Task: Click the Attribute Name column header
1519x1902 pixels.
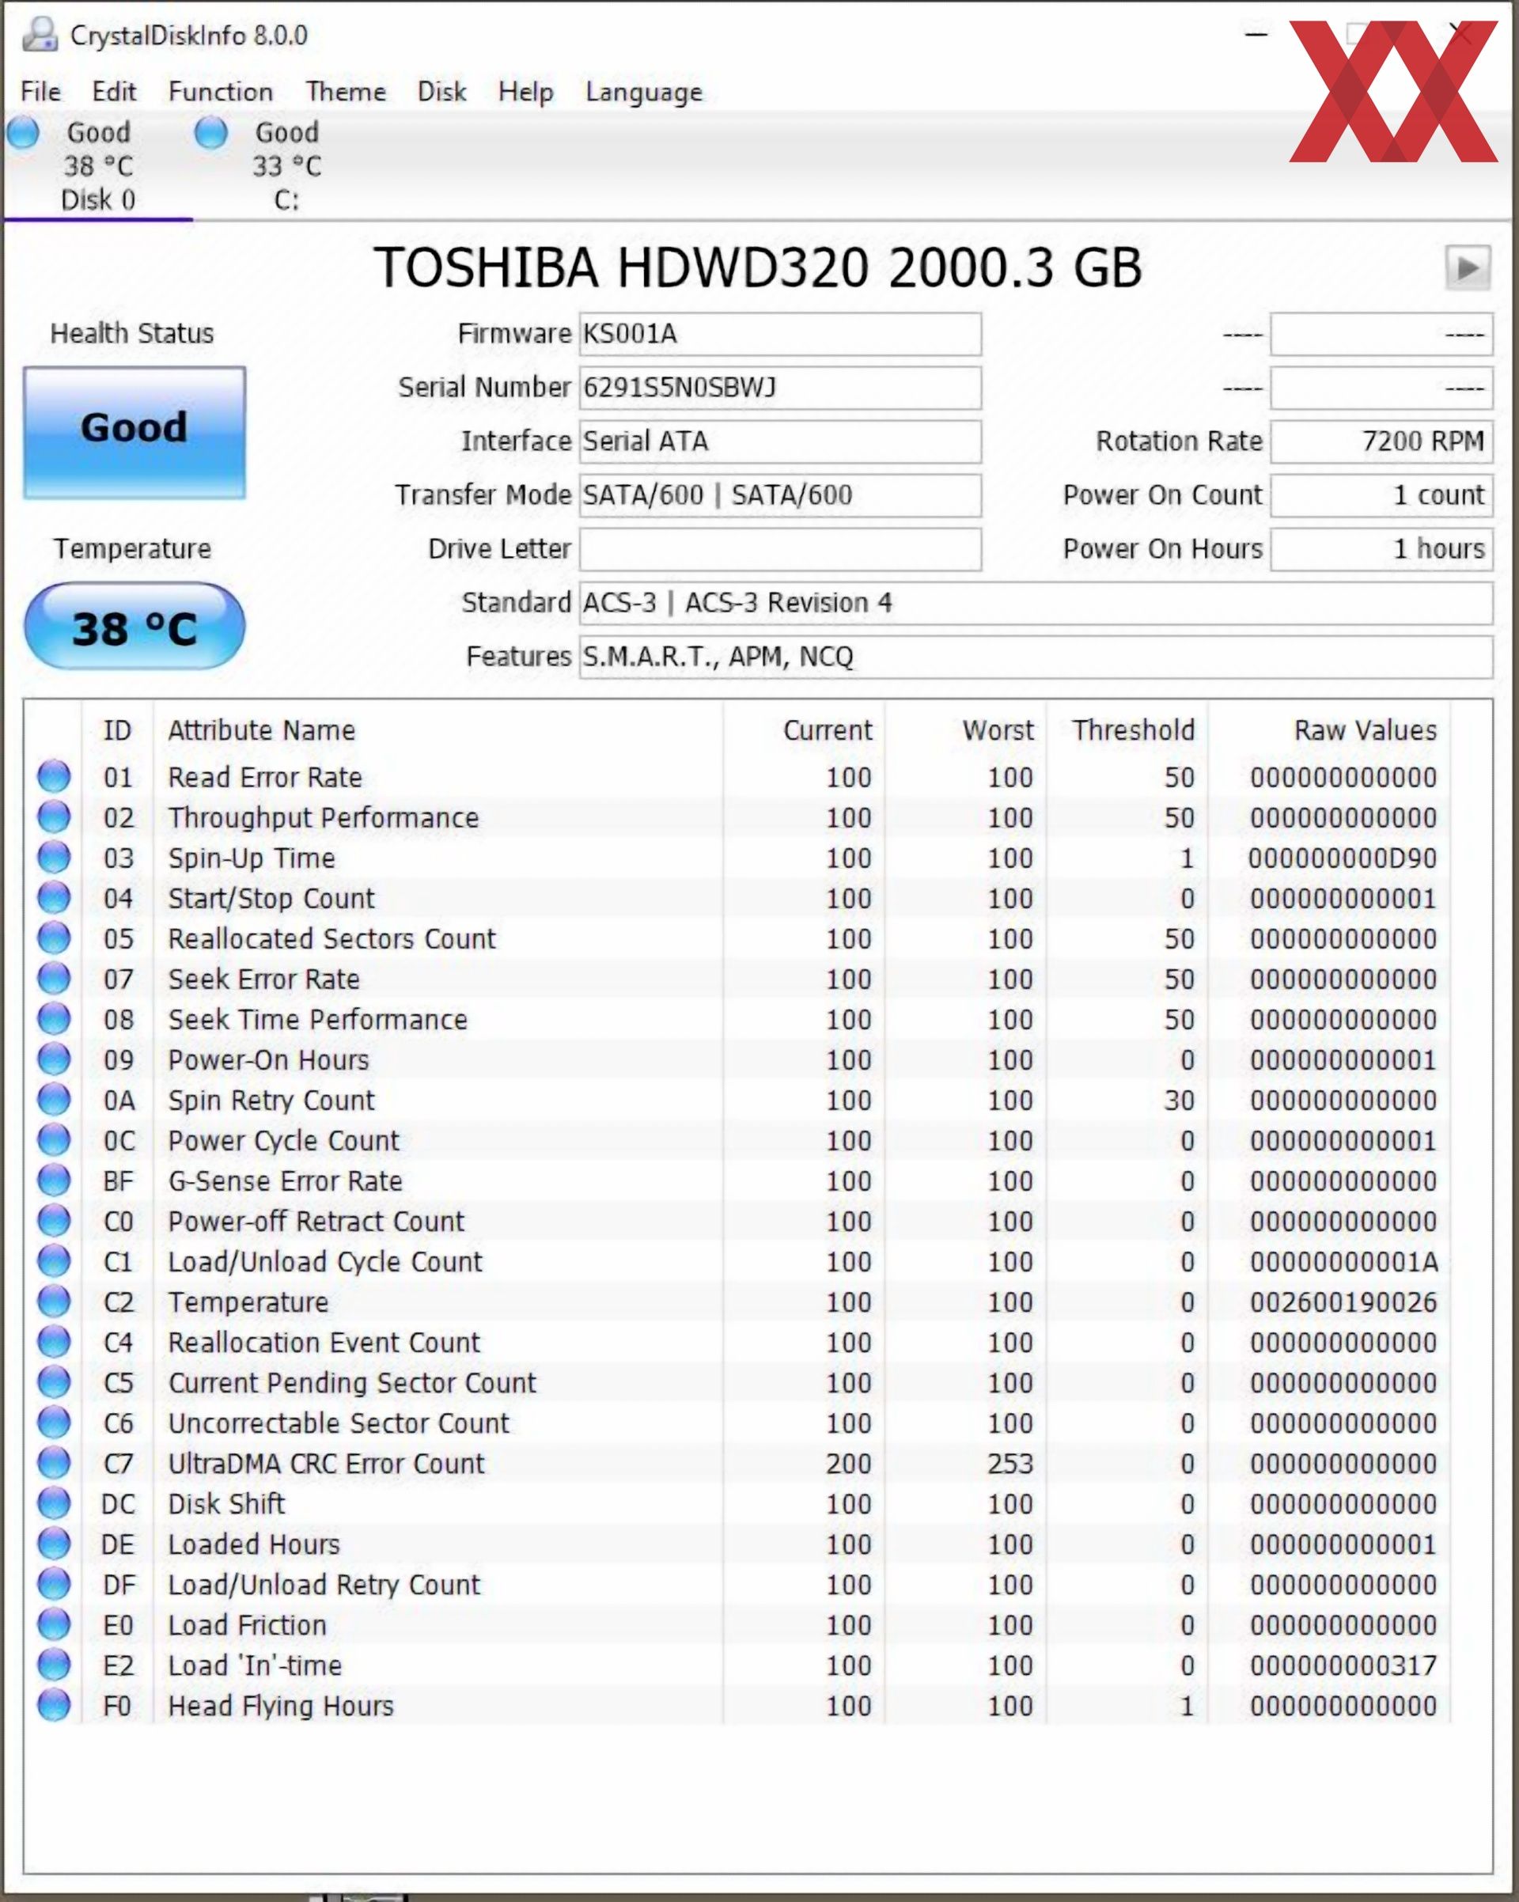Action: coord(262,730)
